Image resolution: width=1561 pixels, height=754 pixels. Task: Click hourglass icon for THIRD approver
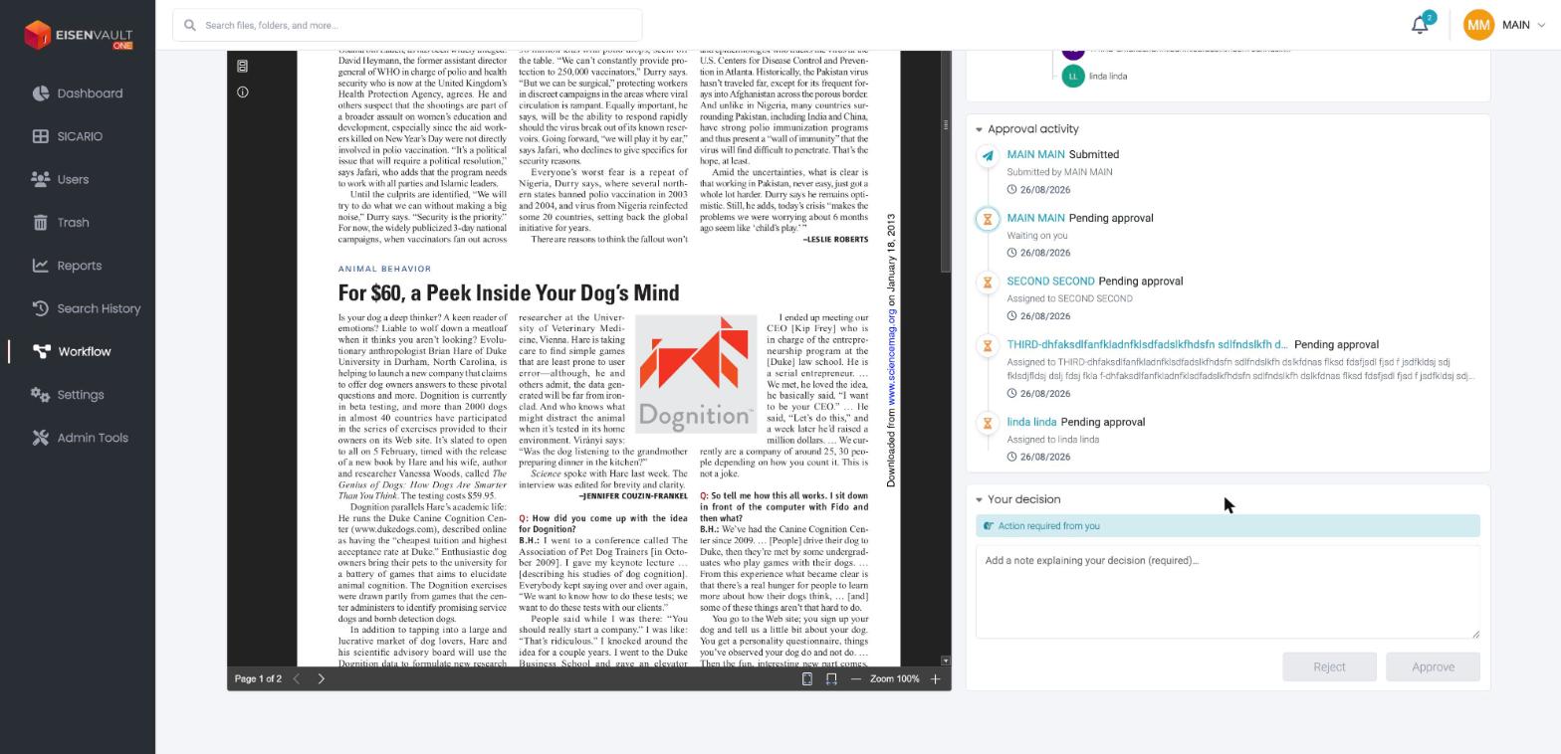click(988, 346)
